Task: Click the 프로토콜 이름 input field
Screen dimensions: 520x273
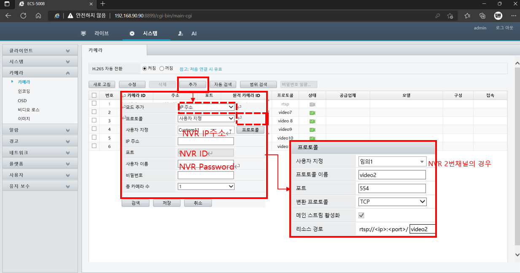Action: pyautogui.click(x=392, y=175)
